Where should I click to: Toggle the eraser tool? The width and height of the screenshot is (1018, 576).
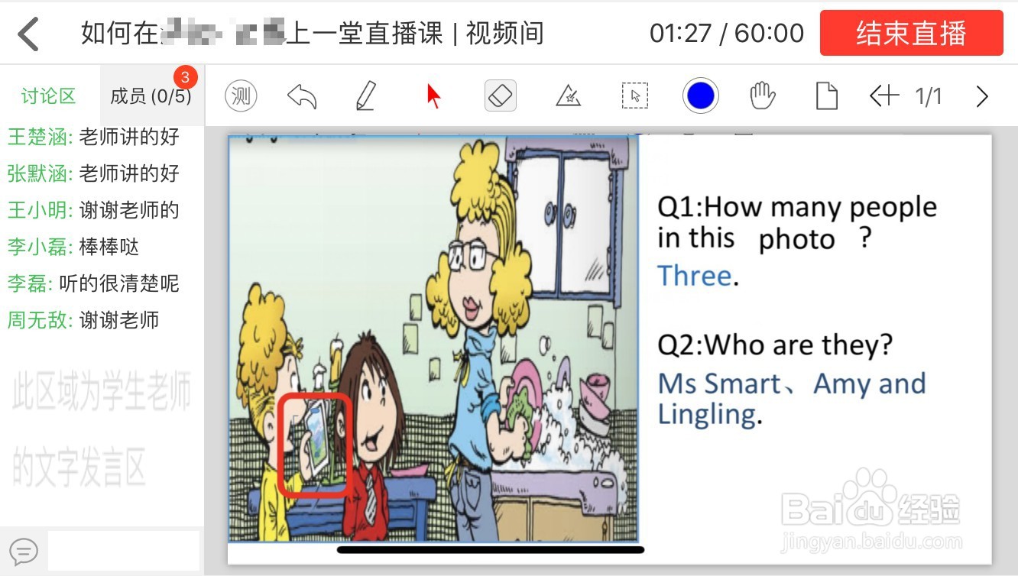(x=501, y=96)
